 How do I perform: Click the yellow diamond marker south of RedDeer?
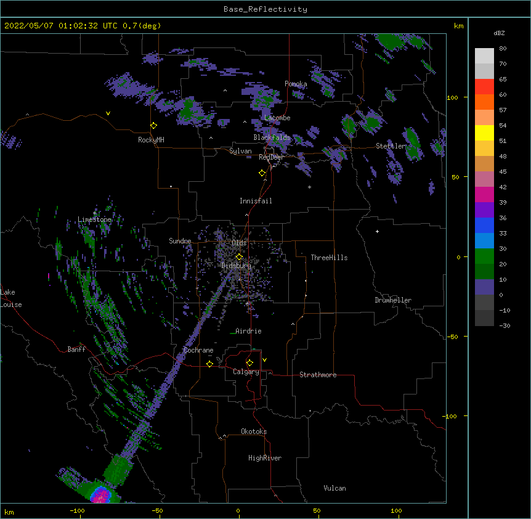pyautogui.click(x=262, y=173)
